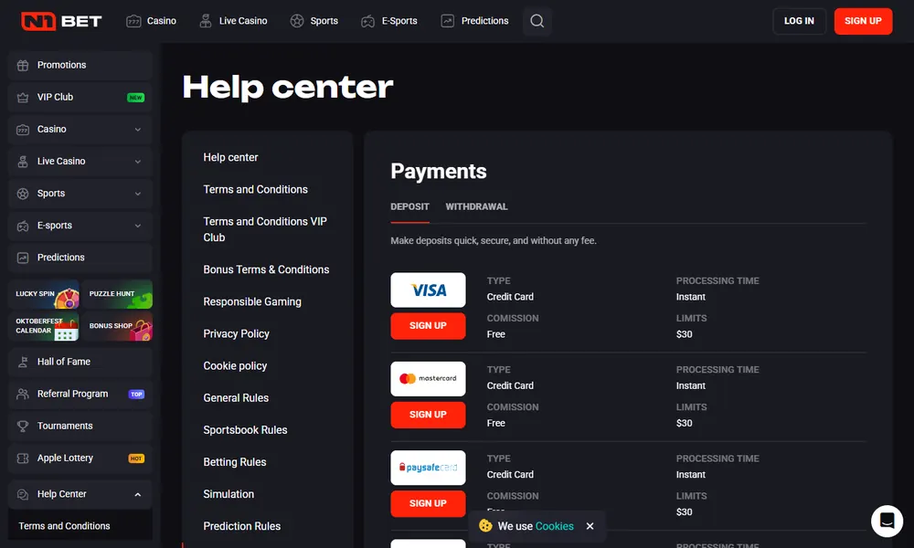Open Prediction Rules page
The height and width of the screenshot is (548, 914).
[241, 526]
